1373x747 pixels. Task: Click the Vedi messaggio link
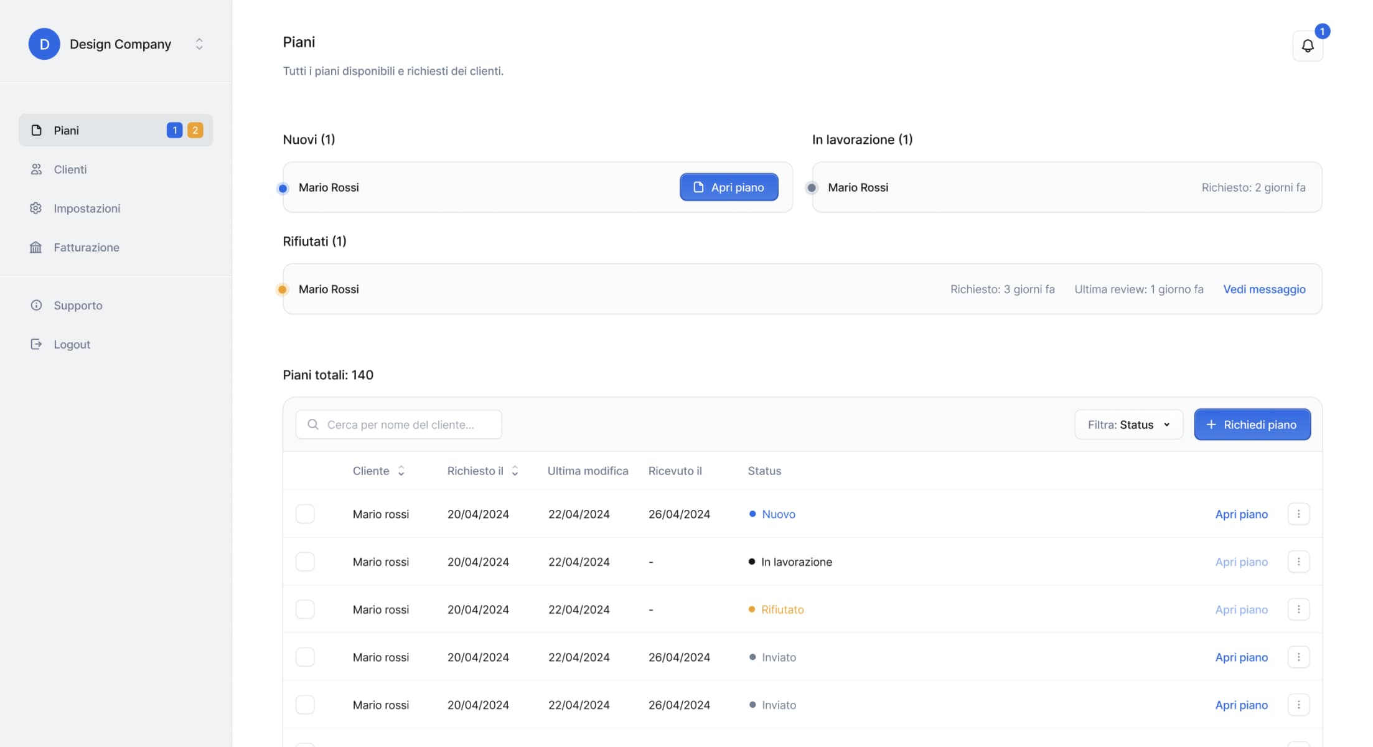point(1264,289)
